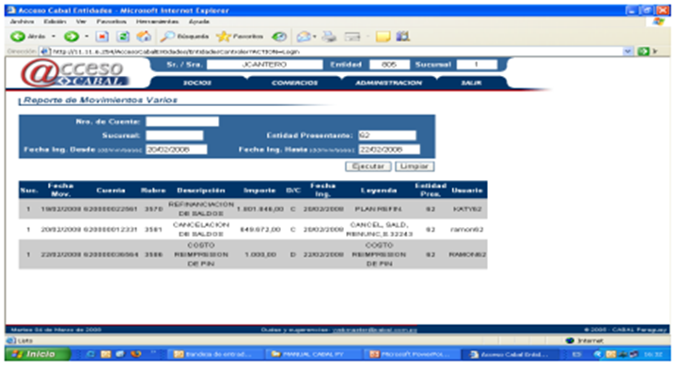Click the Entidad Presentante input field
The image size is (674, 367).
[x=387, y=136]
